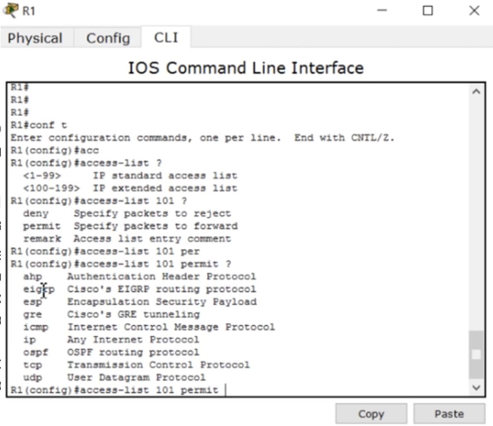Image resolution: width=493 pixels, height=426 pixels.
Task: Click the 'deny' Specify packets to reject line
Action: (127, 213)
